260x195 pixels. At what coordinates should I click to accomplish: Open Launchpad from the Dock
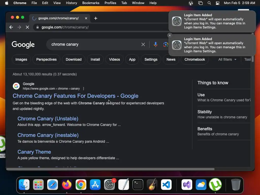tap(38, 185)
